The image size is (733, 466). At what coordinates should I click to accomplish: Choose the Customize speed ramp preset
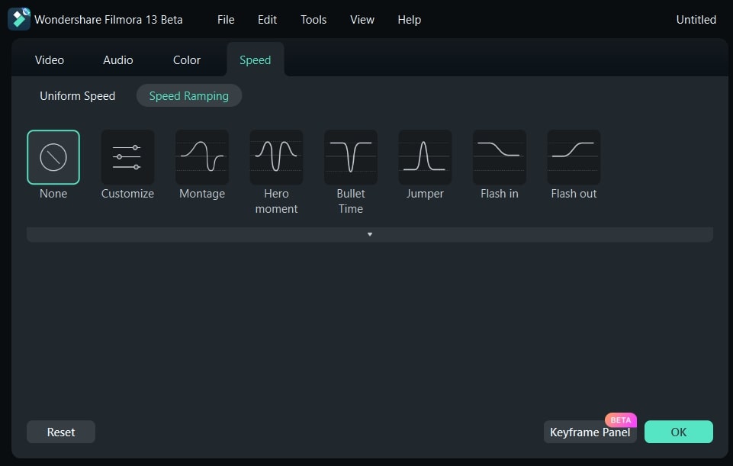click(x=127, y=157)
